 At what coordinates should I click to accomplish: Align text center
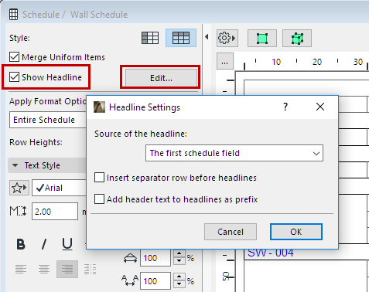pos(44,270)
